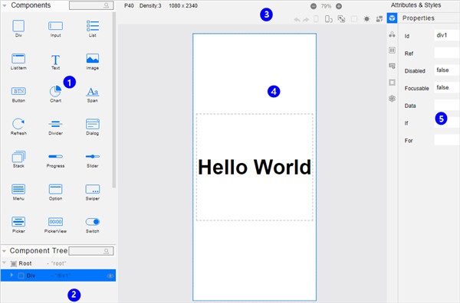Select the Dialog component icon
This screenshot has height=303, width=460.
(x=93, y=124)
